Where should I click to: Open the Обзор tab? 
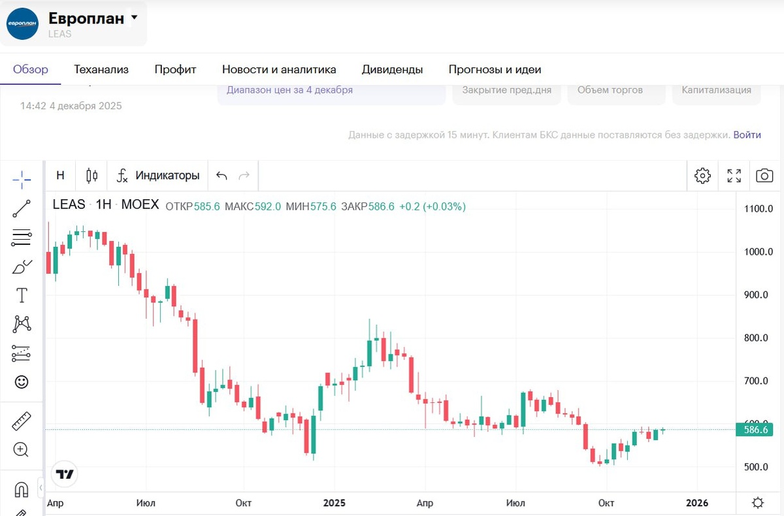pyautogui.click(x=31, y=69)
